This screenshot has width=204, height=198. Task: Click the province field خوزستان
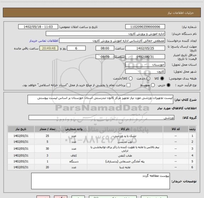click(145, 65)
